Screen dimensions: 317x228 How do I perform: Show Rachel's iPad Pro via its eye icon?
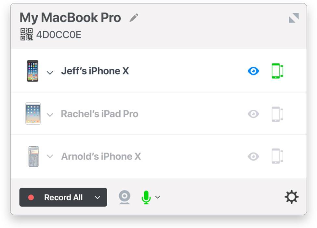(253, 114)
